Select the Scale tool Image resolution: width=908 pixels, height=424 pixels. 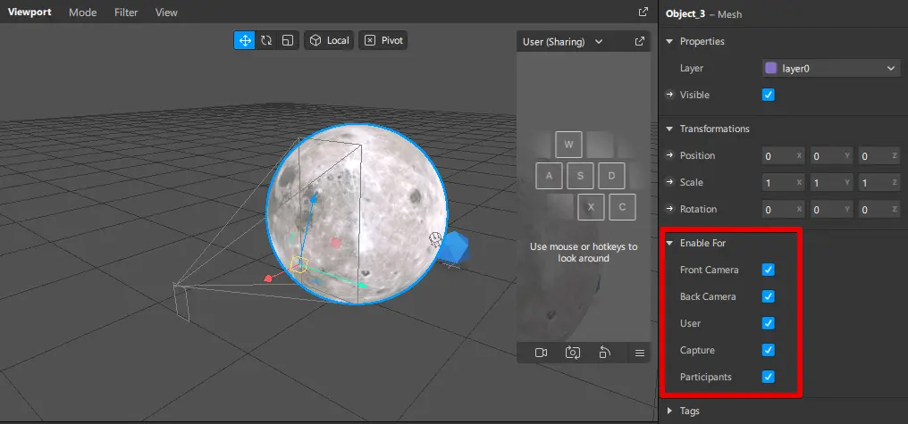click(x=288, y=40)
